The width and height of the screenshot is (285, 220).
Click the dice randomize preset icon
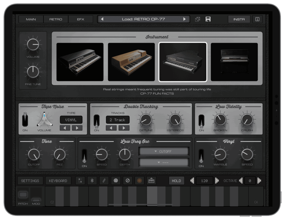point(198,19)
